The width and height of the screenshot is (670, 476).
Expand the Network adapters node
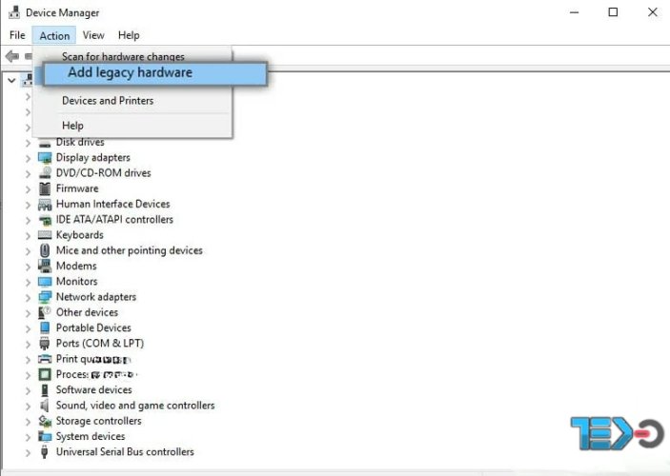(x=28, y=298)
